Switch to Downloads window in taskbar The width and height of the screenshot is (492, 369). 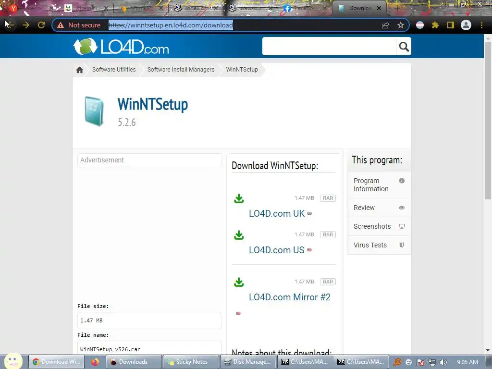tap(135, 362)
